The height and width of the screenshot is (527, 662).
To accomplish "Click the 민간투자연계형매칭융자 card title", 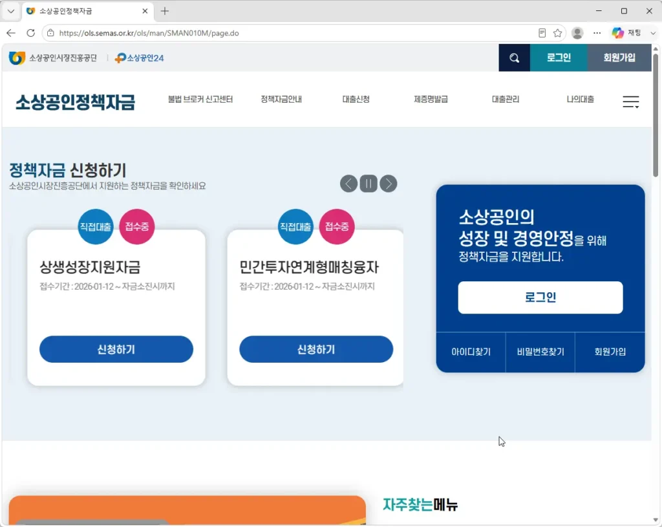I will 309,267.
